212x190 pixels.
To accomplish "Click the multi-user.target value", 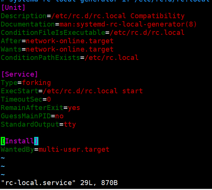I will [x=74, y=149].
